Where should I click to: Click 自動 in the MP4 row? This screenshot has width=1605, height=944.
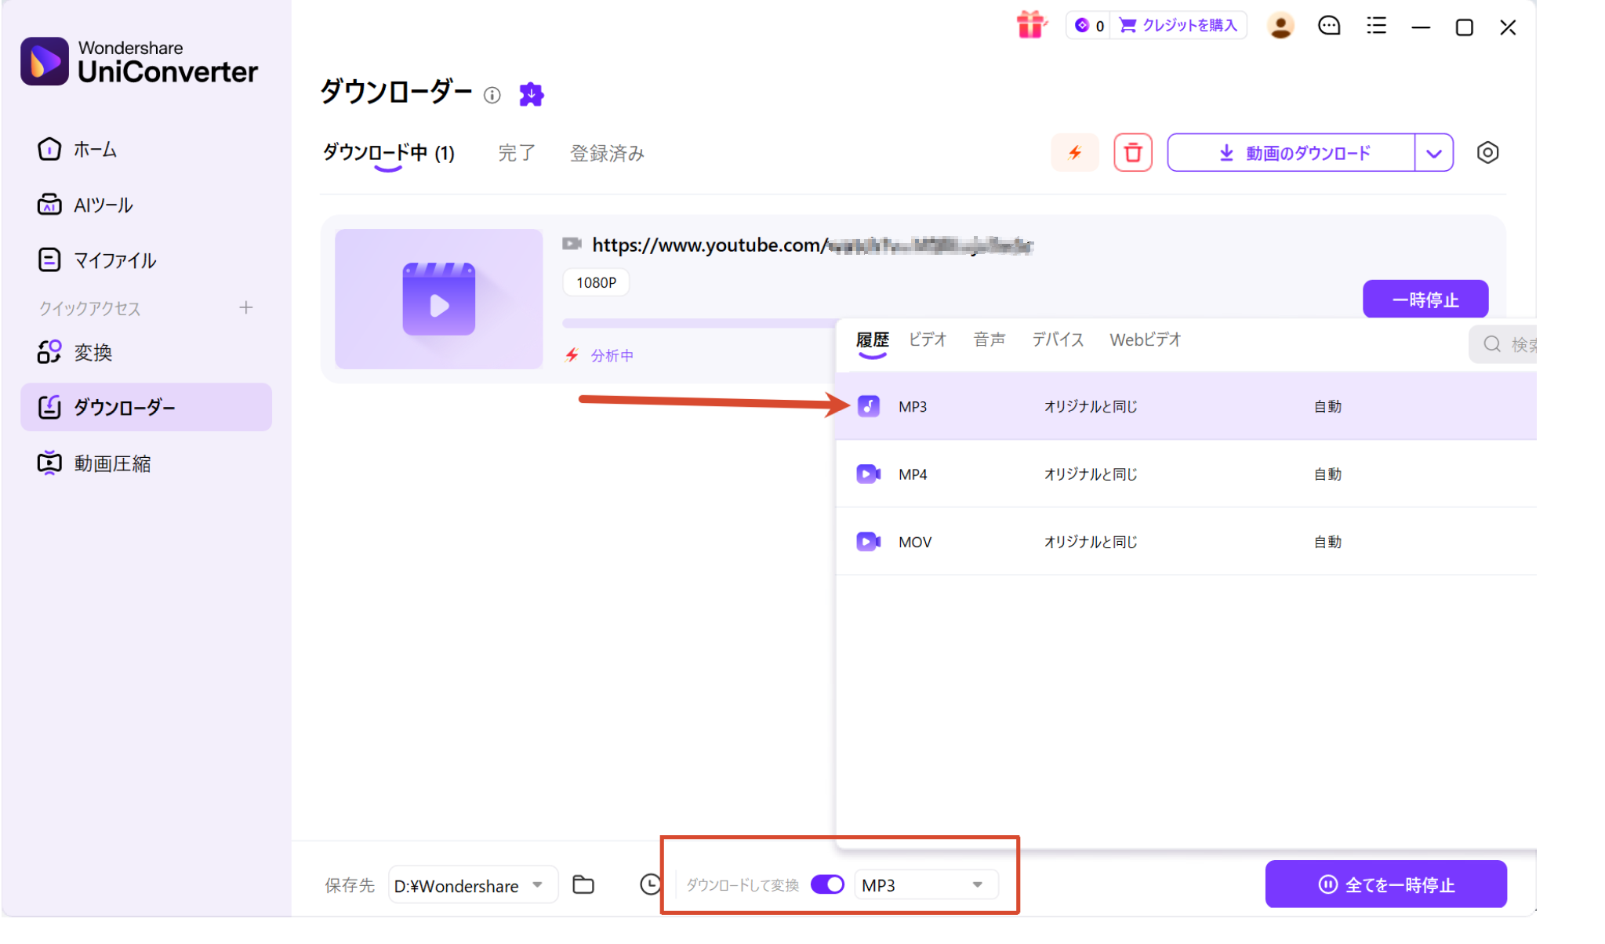[1327, 474]
